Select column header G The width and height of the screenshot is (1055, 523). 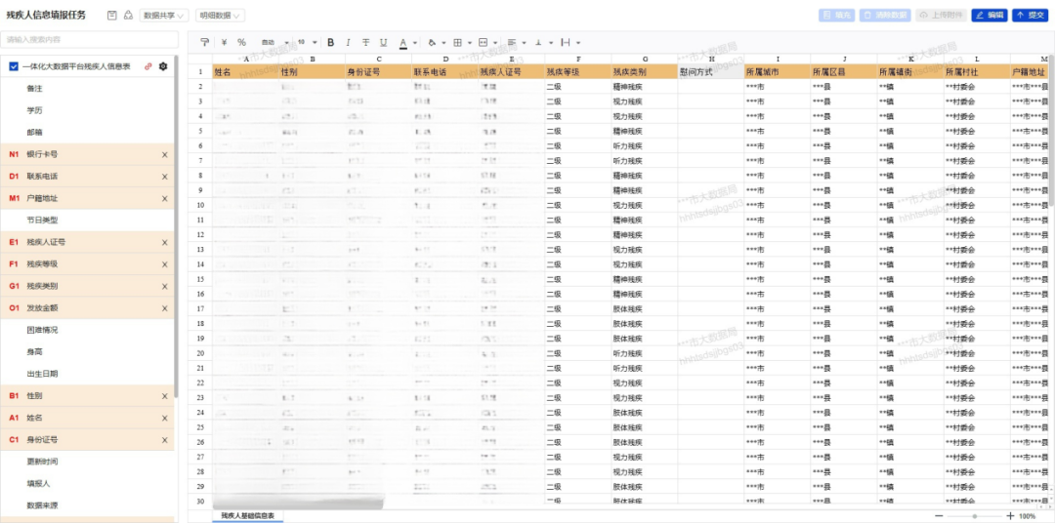coord(645,60)
